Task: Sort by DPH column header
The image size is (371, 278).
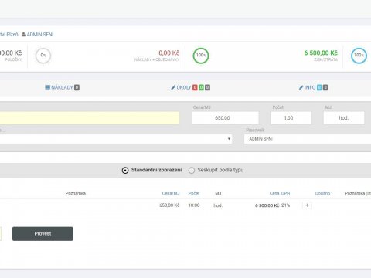Action: [285, 193]
